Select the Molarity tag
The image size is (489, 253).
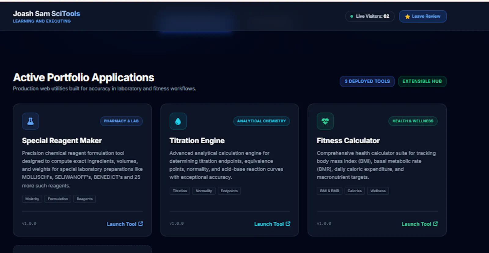32,199
